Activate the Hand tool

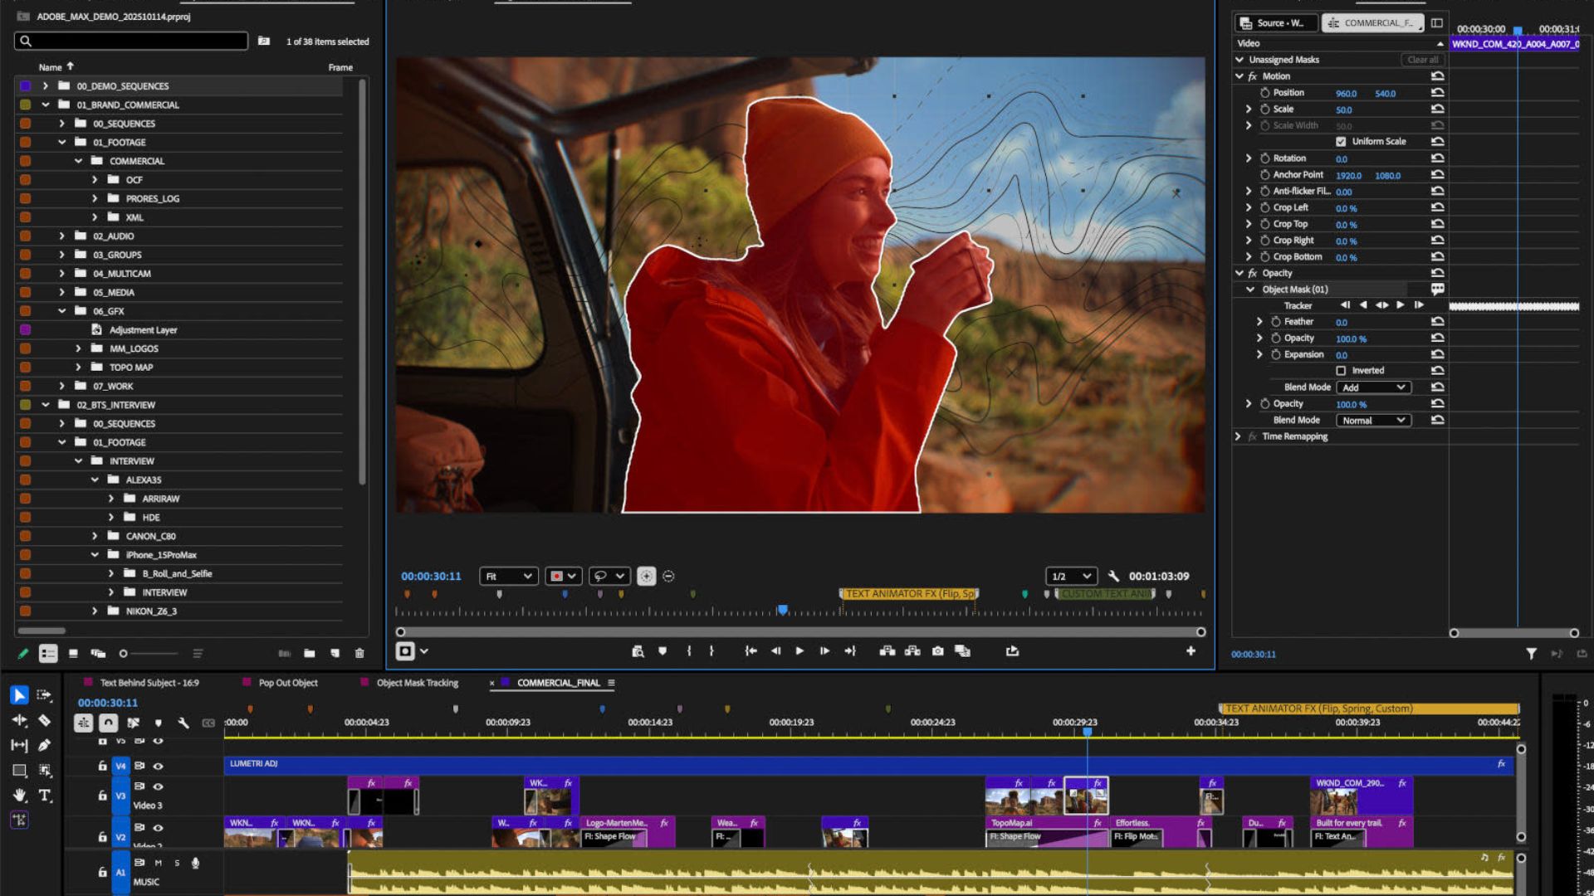[x=19, y=796]
